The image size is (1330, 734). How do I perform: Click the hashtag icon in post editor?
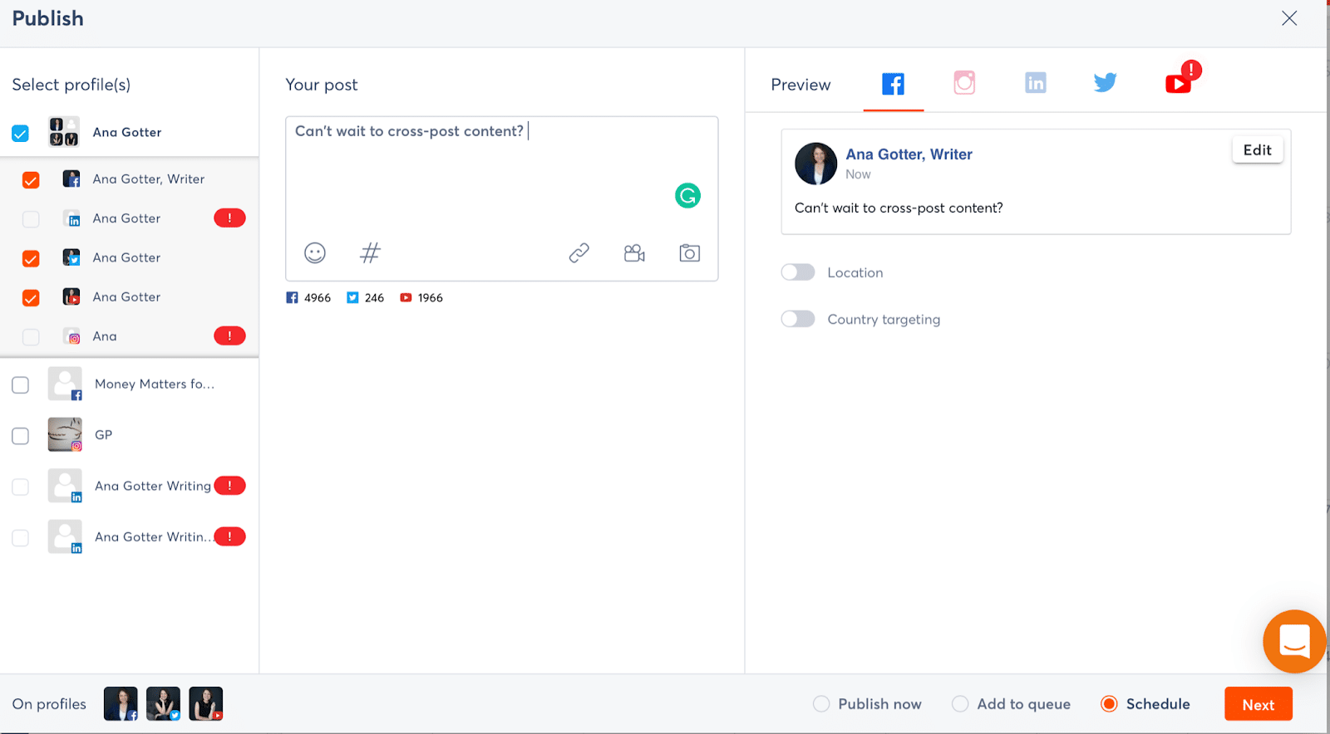[x=370, y=253]
